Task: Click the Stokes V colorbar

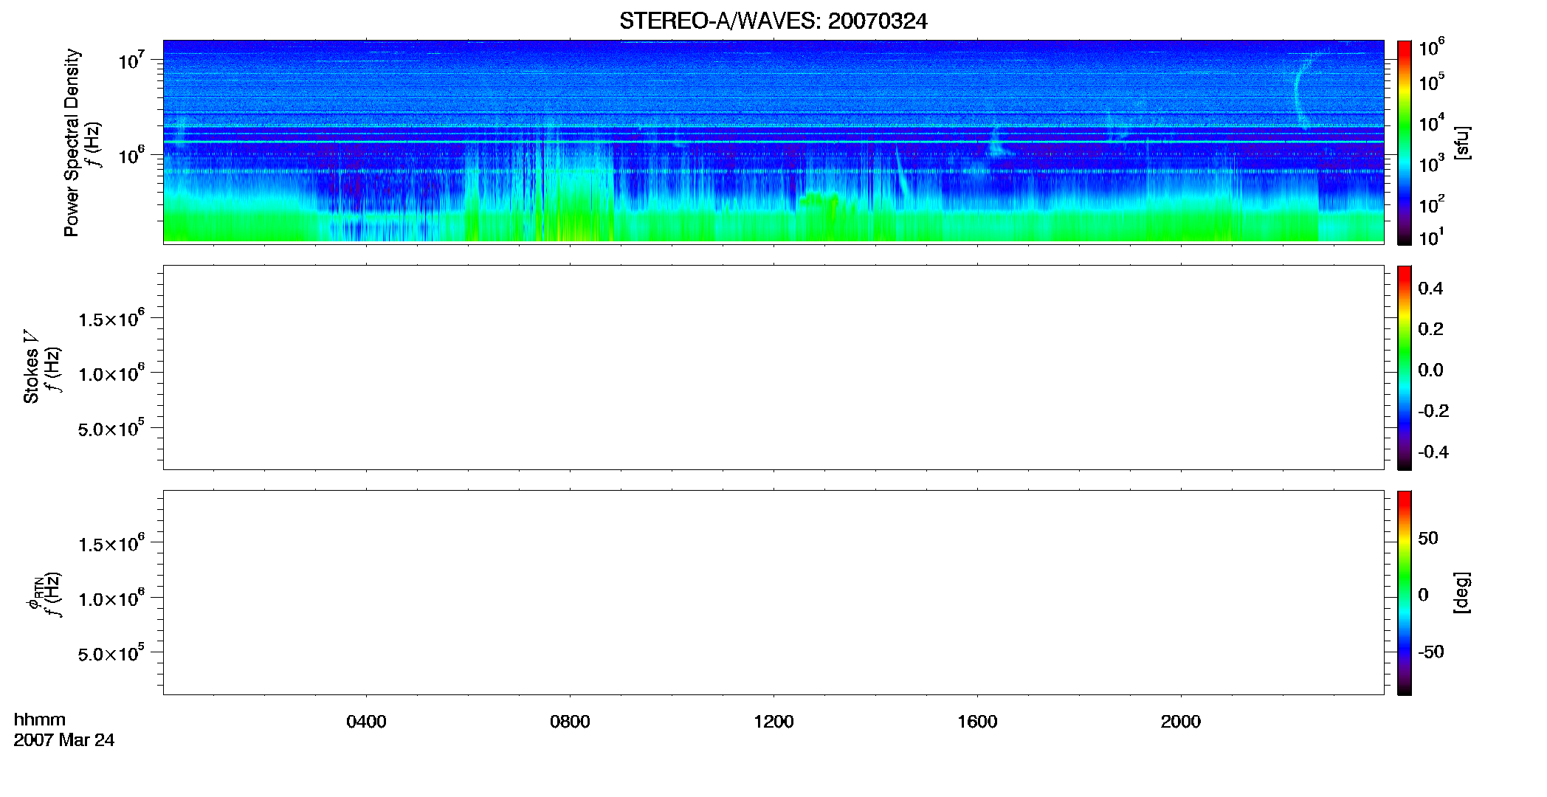Action: (x=1404, y=368)
